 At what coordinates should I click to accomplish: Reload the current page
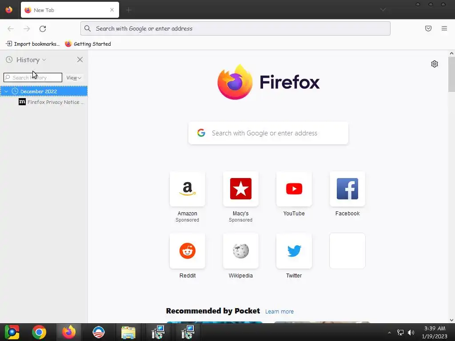(x=43, y=28)
